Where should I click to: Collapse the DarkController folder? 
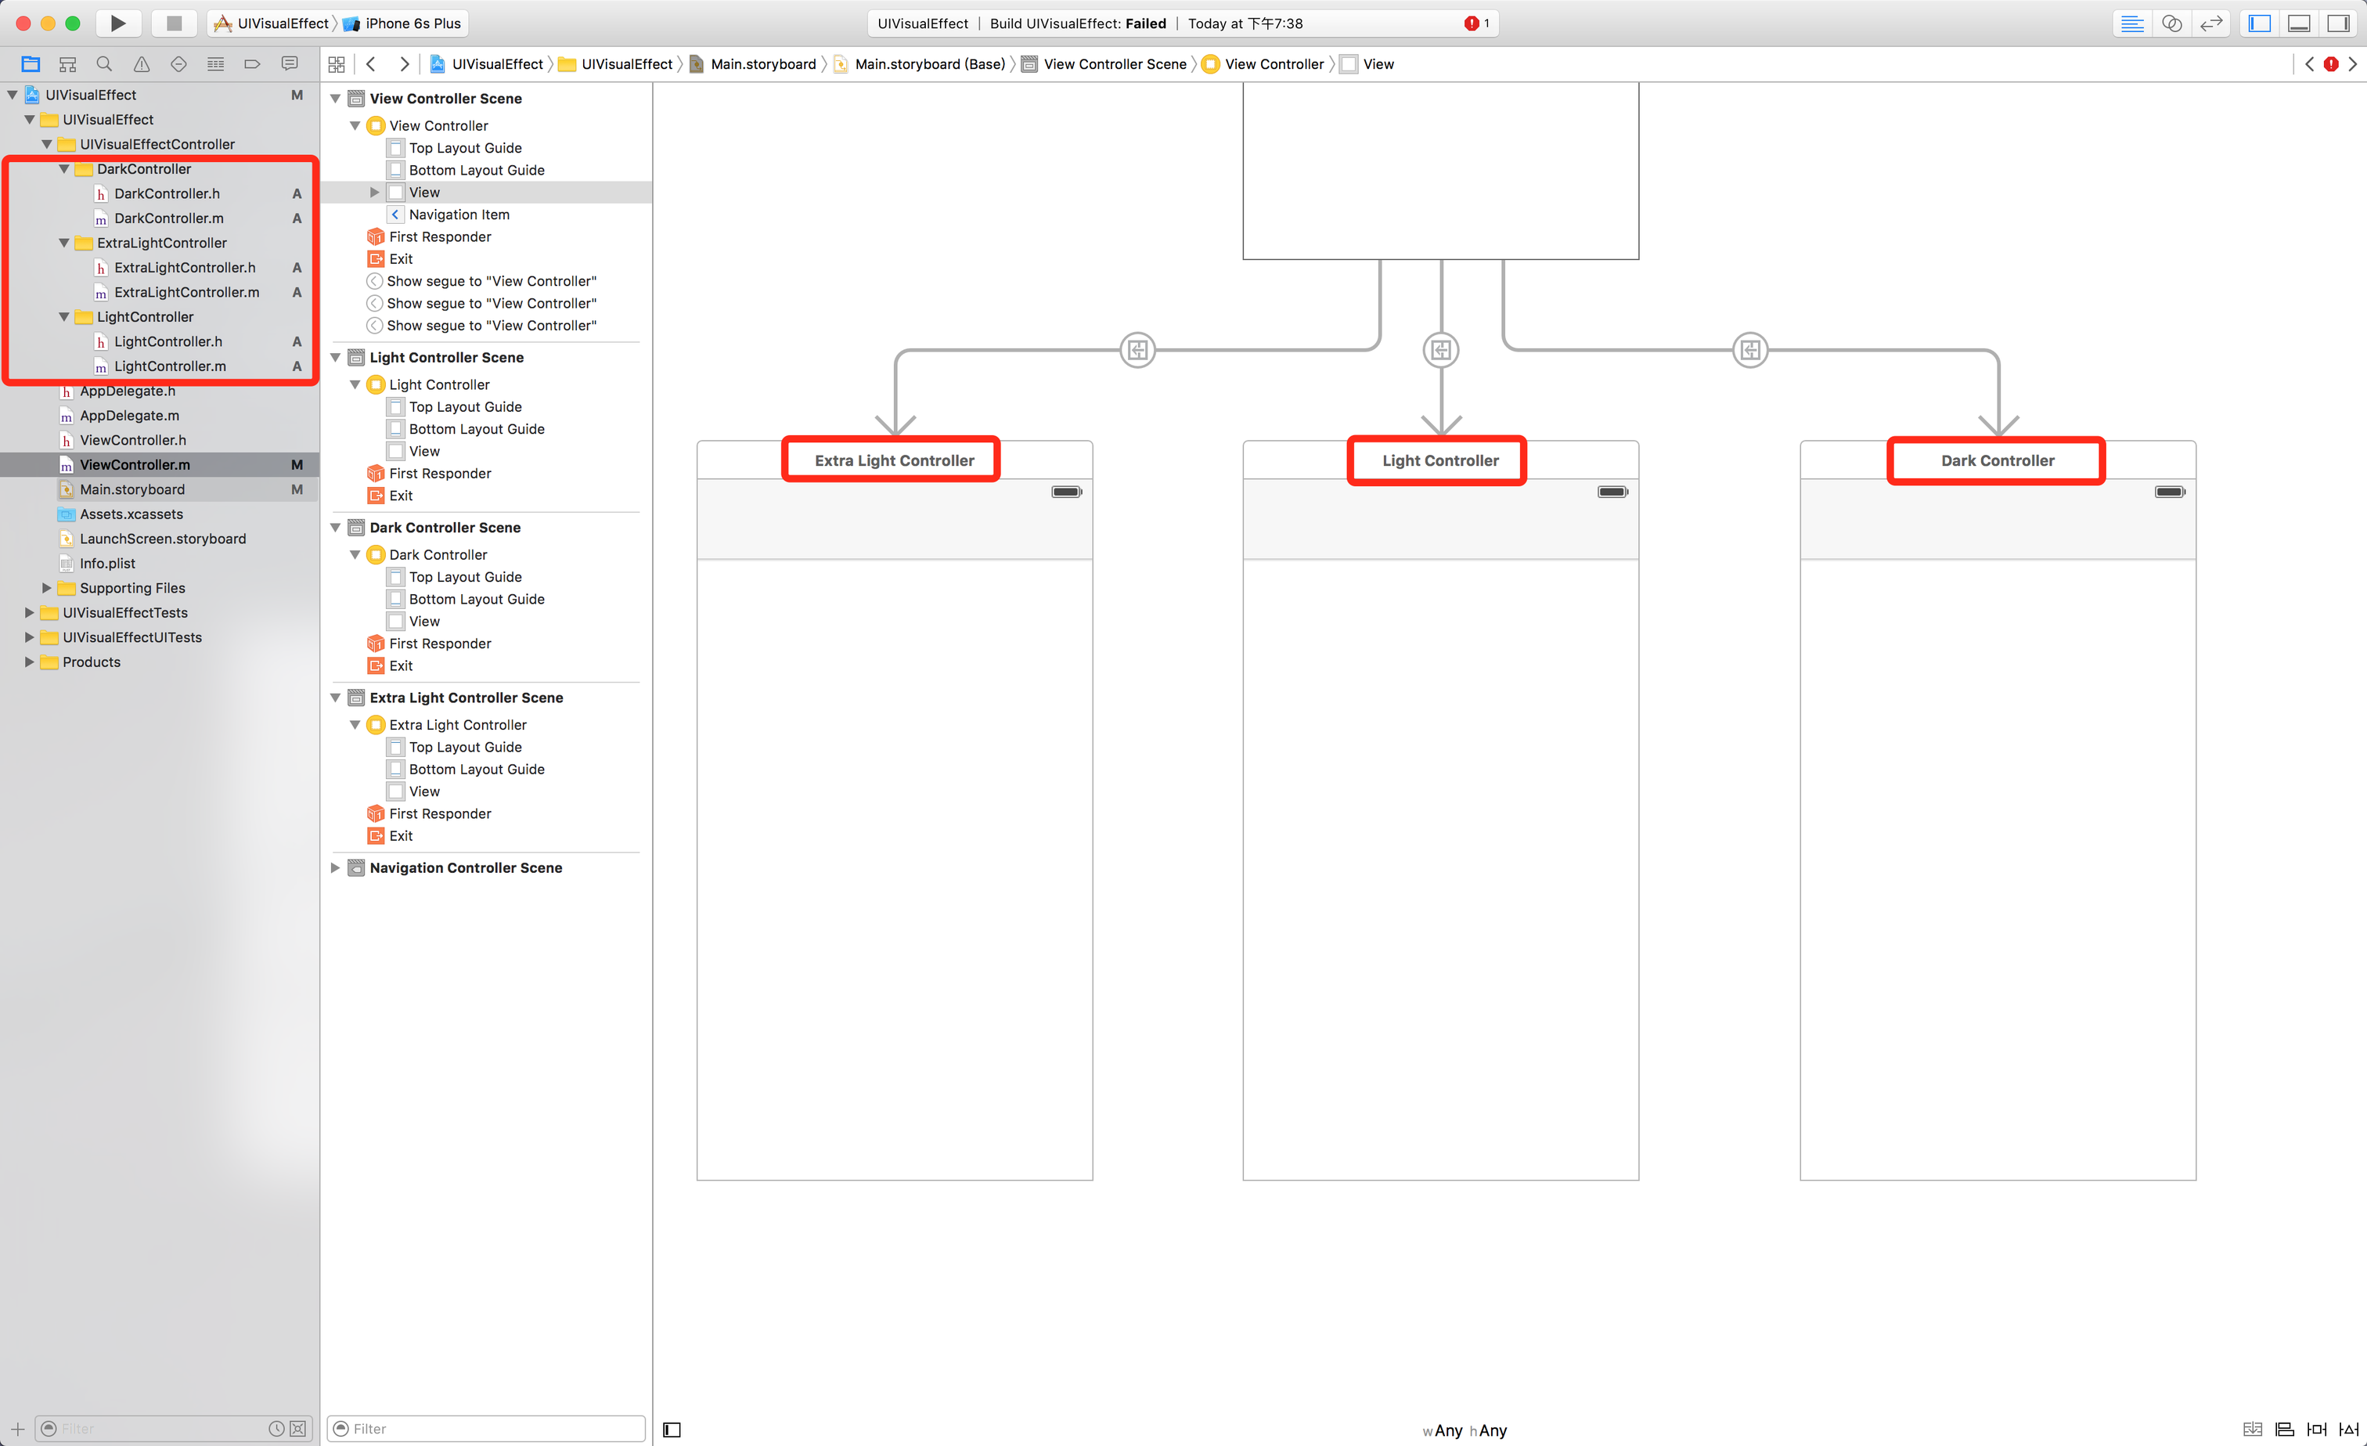(64, 169)
